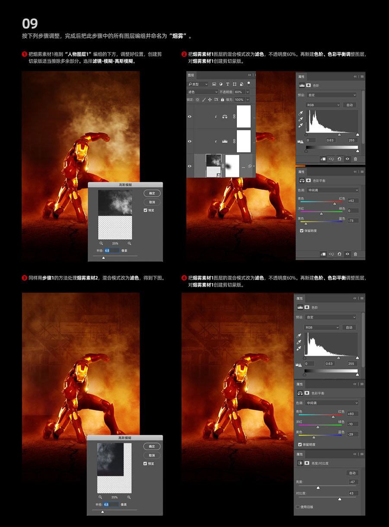Click the shape layer filter icon in Layers panel
The height and width of the screenshot is (527, 389).
(x=235, y=84)
